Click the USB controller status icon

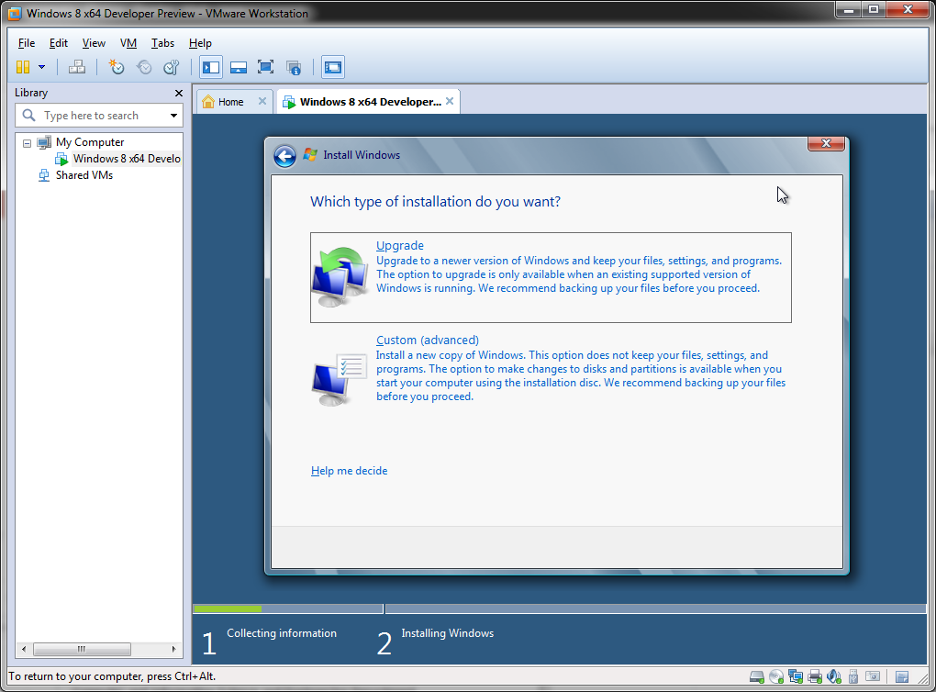pos(853,676)
